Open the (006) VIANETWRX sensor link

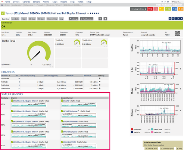tap(69, 142)
